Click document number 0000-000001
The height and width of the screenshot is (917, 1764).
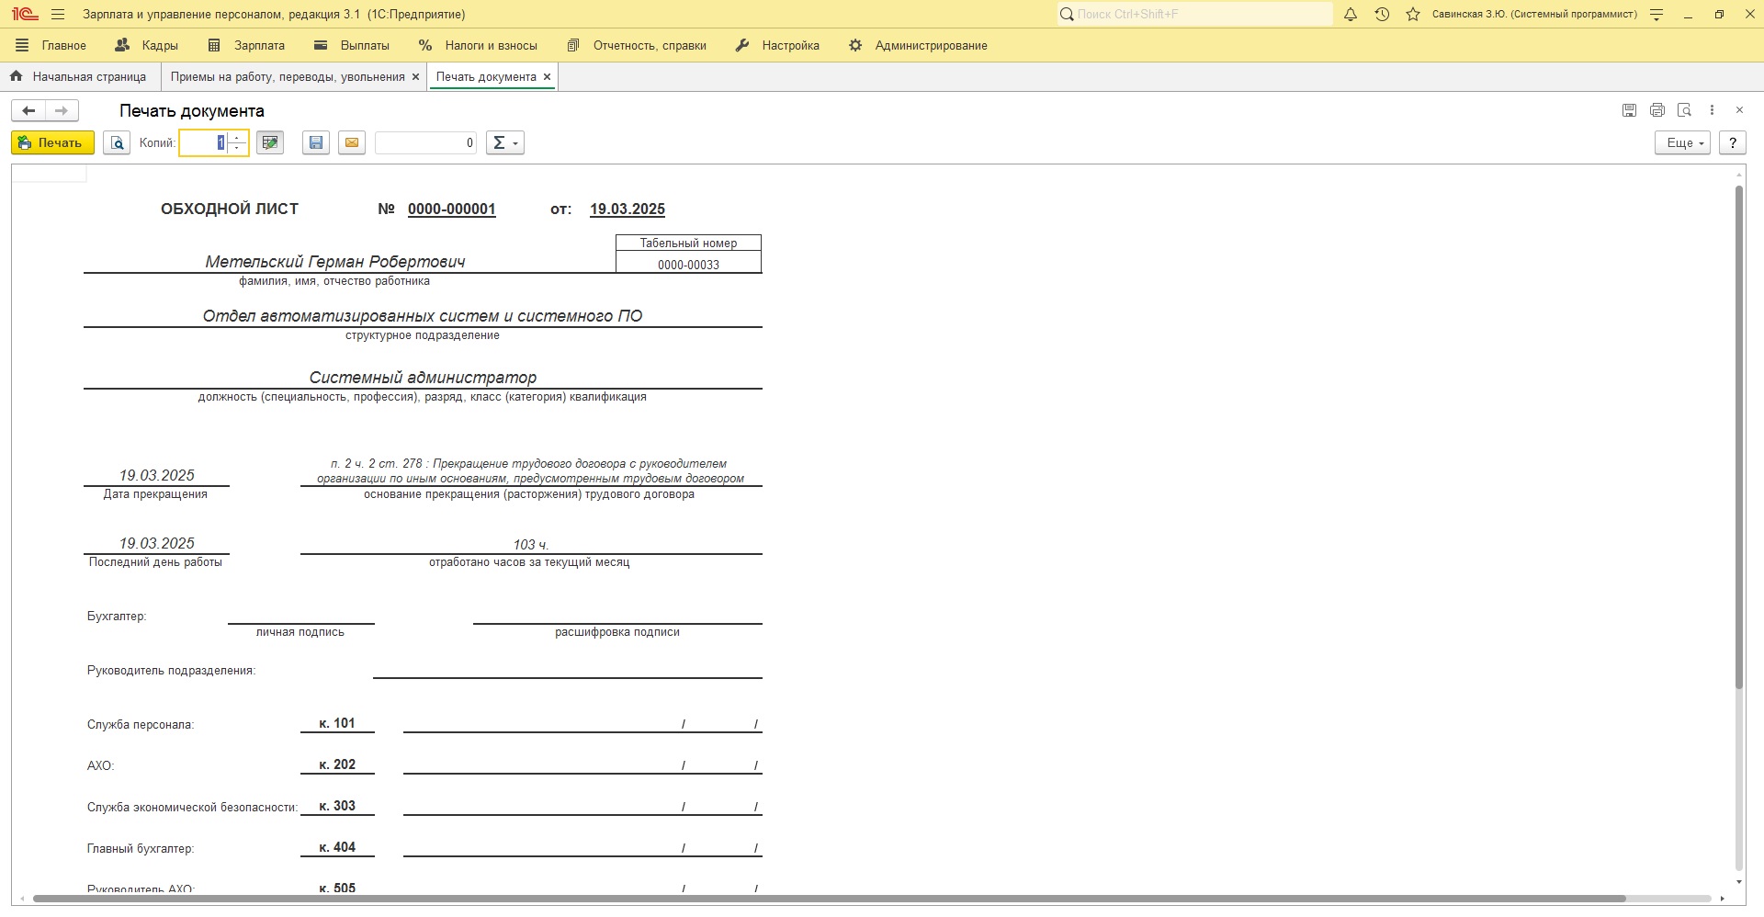tap(452, 209)
